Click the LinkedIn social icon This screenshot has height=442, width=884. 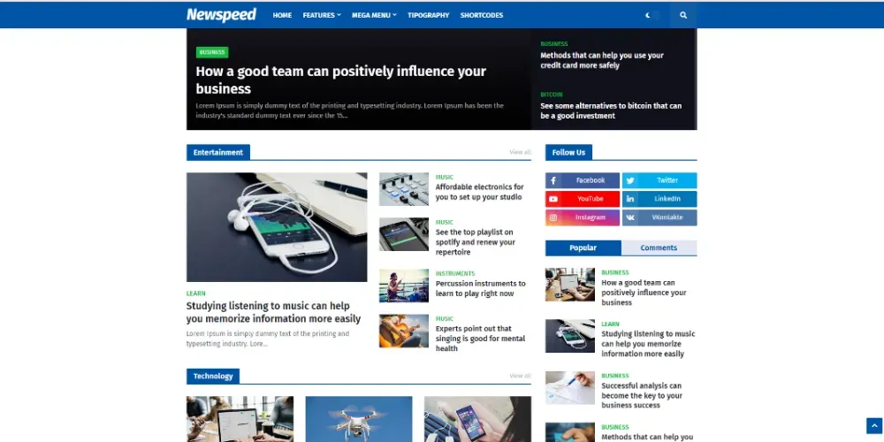(629, 199)
